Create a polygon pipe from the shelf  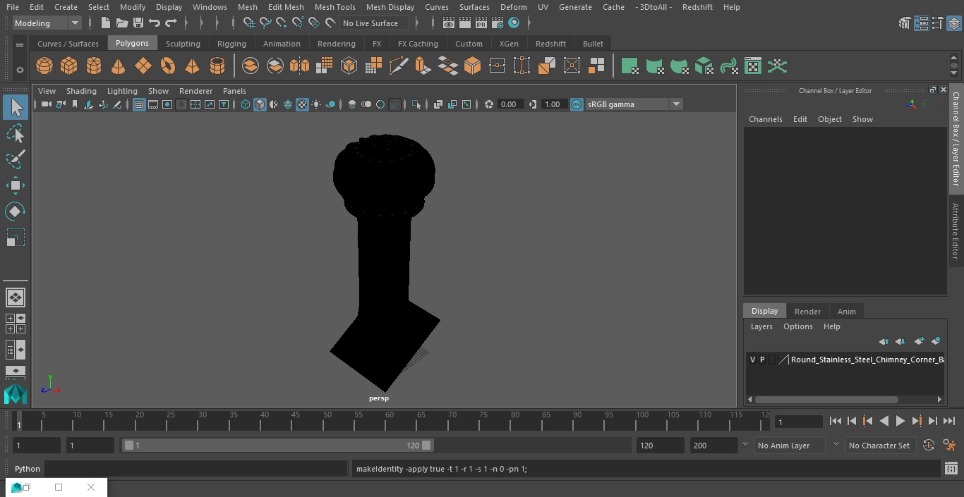(217, 66)
